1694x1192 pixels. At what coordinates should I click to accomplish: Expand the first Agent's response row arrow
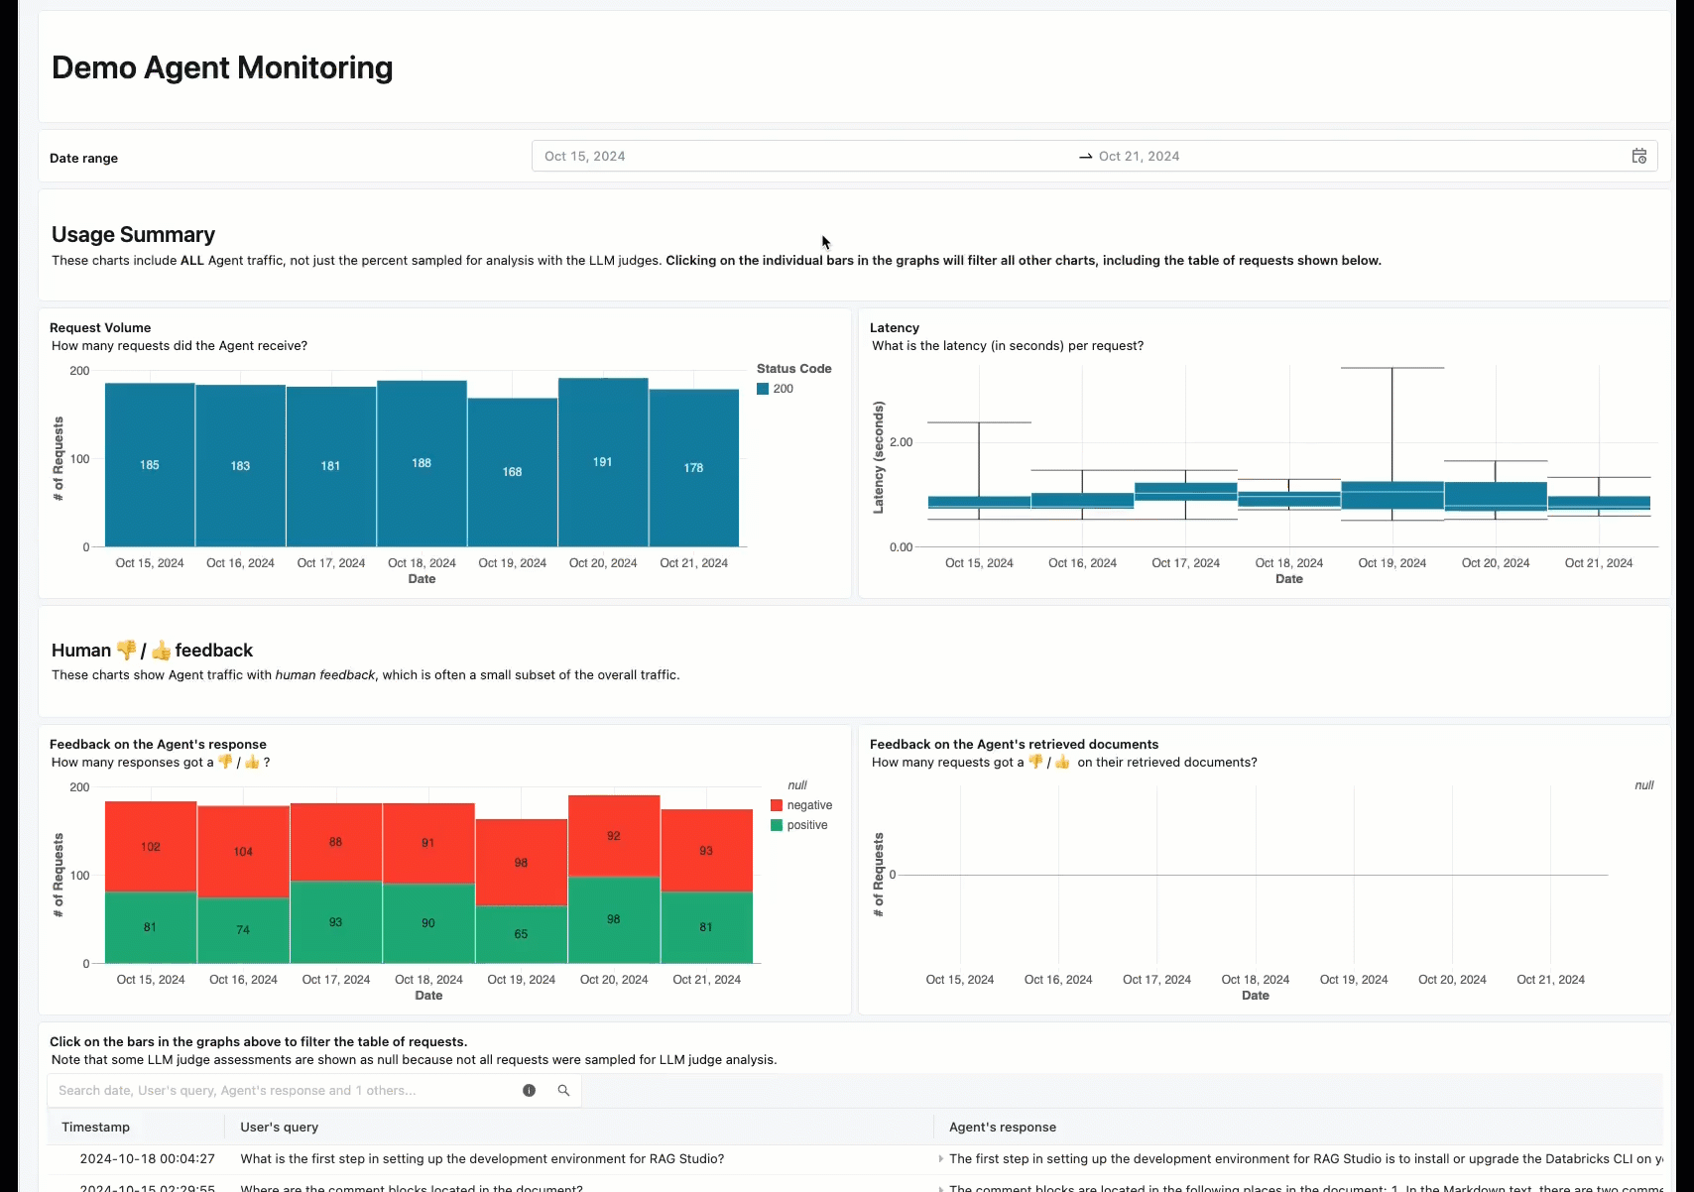(x=940, y=1159)
